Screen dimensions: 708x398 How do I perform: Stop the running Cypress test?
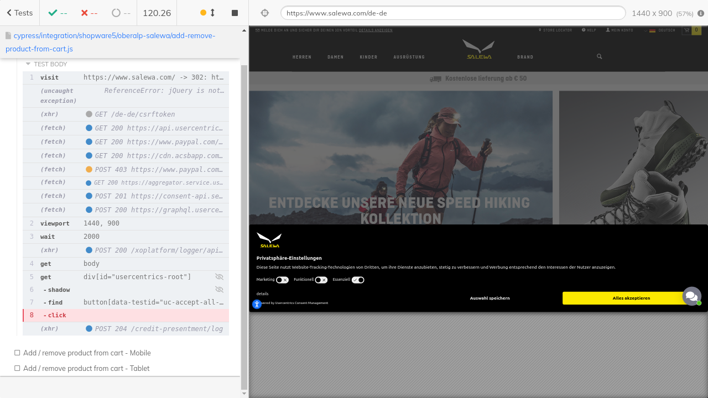pos(235,13)
